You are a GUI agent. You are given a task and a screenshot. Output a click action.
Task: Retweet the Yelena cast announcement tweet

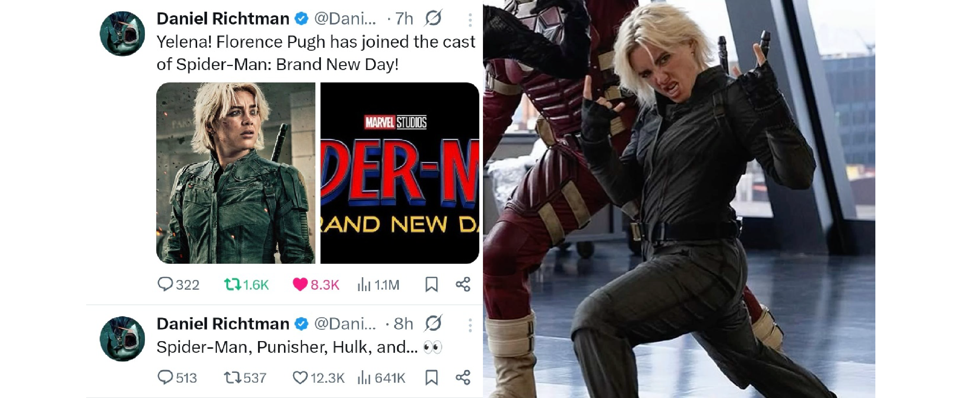[x=232, y=284]
